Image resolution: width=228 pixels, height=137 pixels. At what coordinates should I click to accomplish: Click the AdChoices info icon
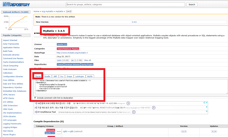pos(204,103)
